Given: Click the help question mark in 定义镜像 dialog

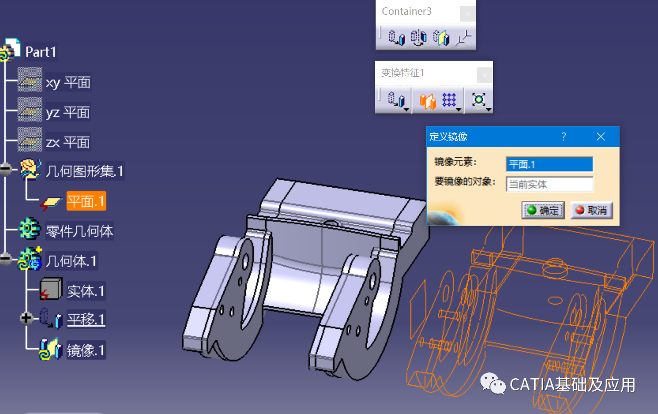Looking at the screenshot, I should tap(564, 137).
